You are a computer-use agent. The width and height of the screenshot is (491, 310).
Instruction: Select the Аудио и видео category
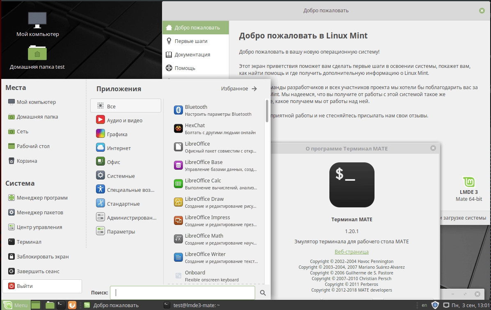click(126, 120)
